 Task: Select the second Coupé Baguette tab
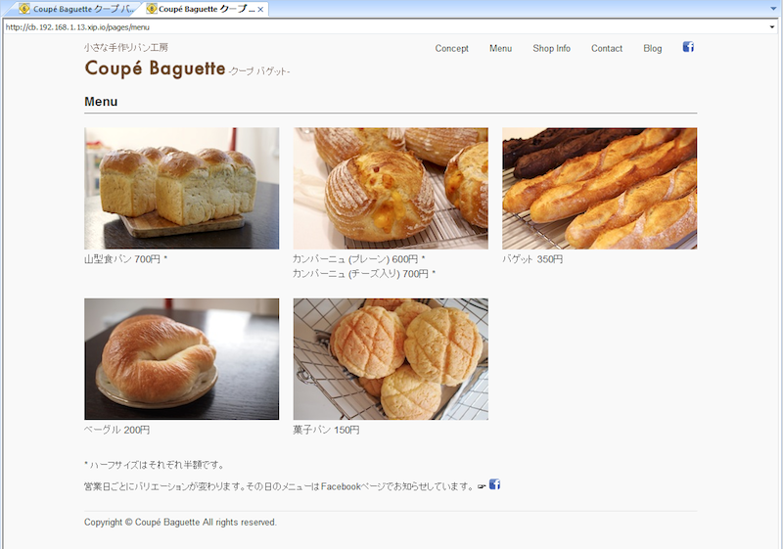(206, 9)
